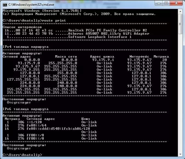Click the typed command 'route print'

pyautogui.click(x=54, y=20)
